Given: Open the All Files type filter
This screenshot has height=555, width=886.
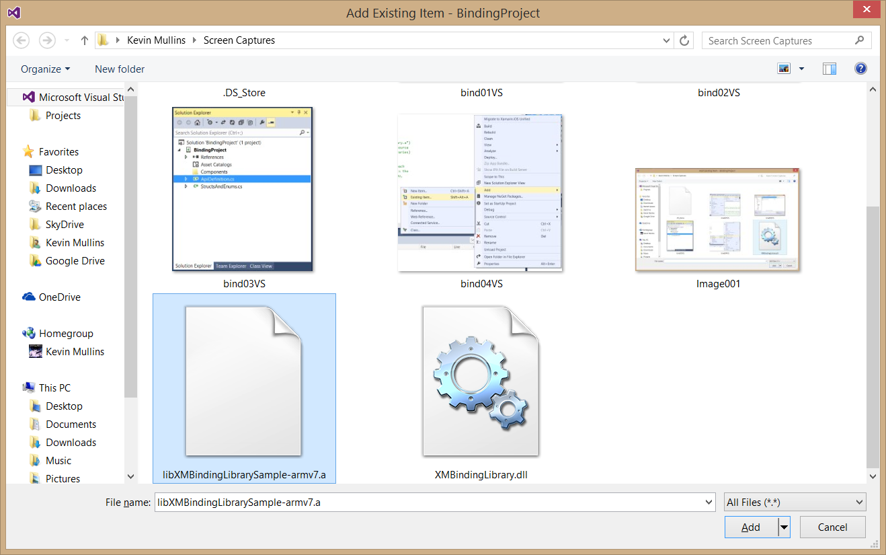Looking at the screenshot, I should click(795, 502).
